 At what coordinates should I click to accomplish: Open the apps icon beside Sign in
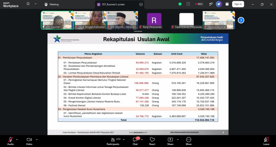pyautogui.click(x=227, y=4)
